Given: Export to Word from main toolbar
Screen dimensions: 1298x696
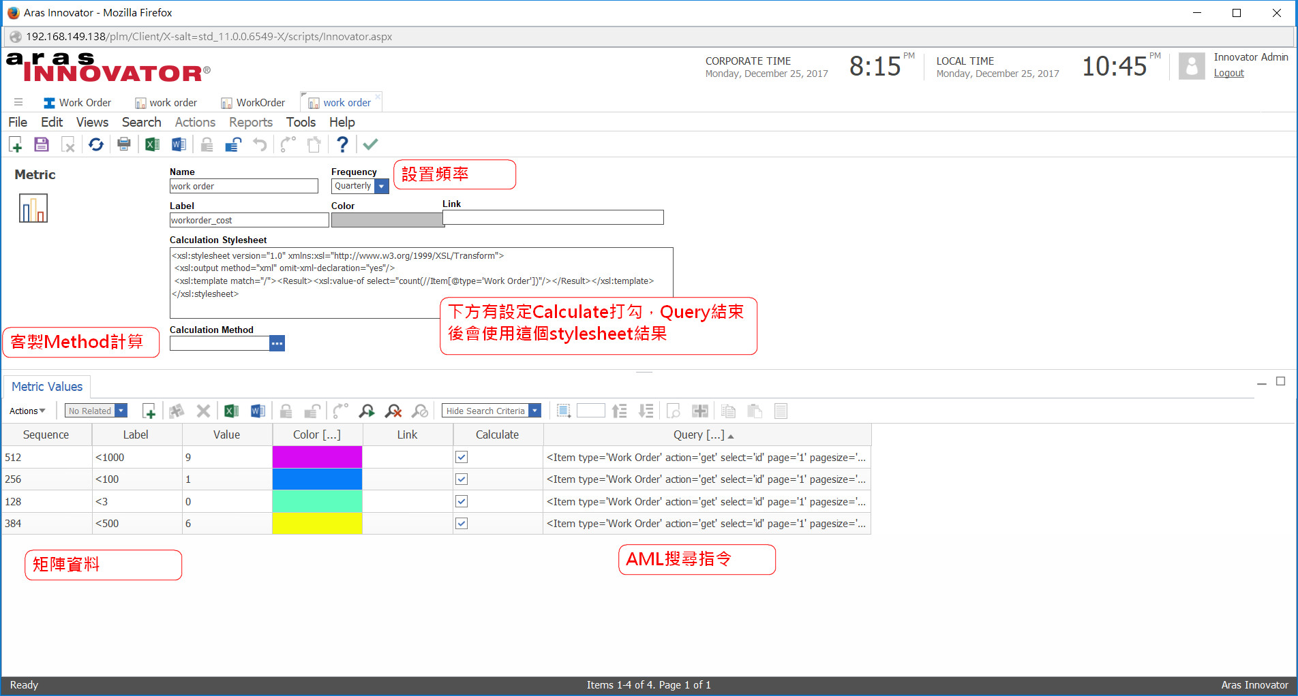Looking at the screenshot, I should click(x=179, y=144).
